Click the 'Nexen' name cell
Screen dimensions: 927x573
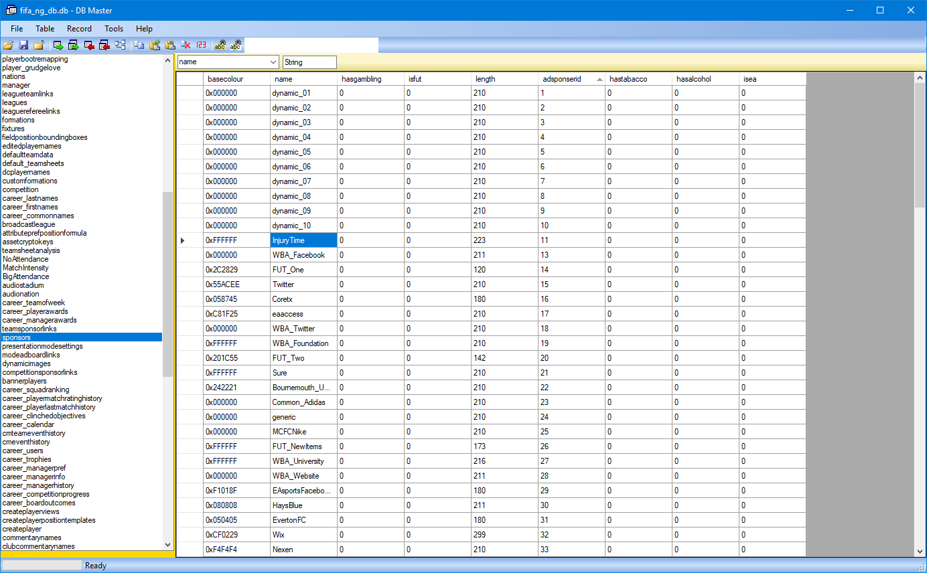point(303,550)
